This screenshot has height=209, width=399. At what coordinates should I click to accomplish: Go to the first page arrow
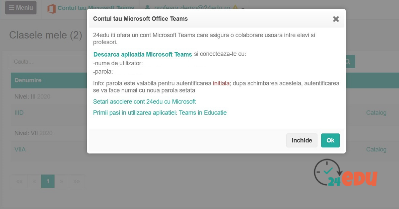coord(19,181)
